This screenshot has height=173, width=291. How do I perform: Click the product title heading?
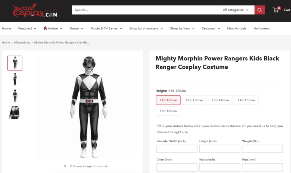click(x=217, y=63)
